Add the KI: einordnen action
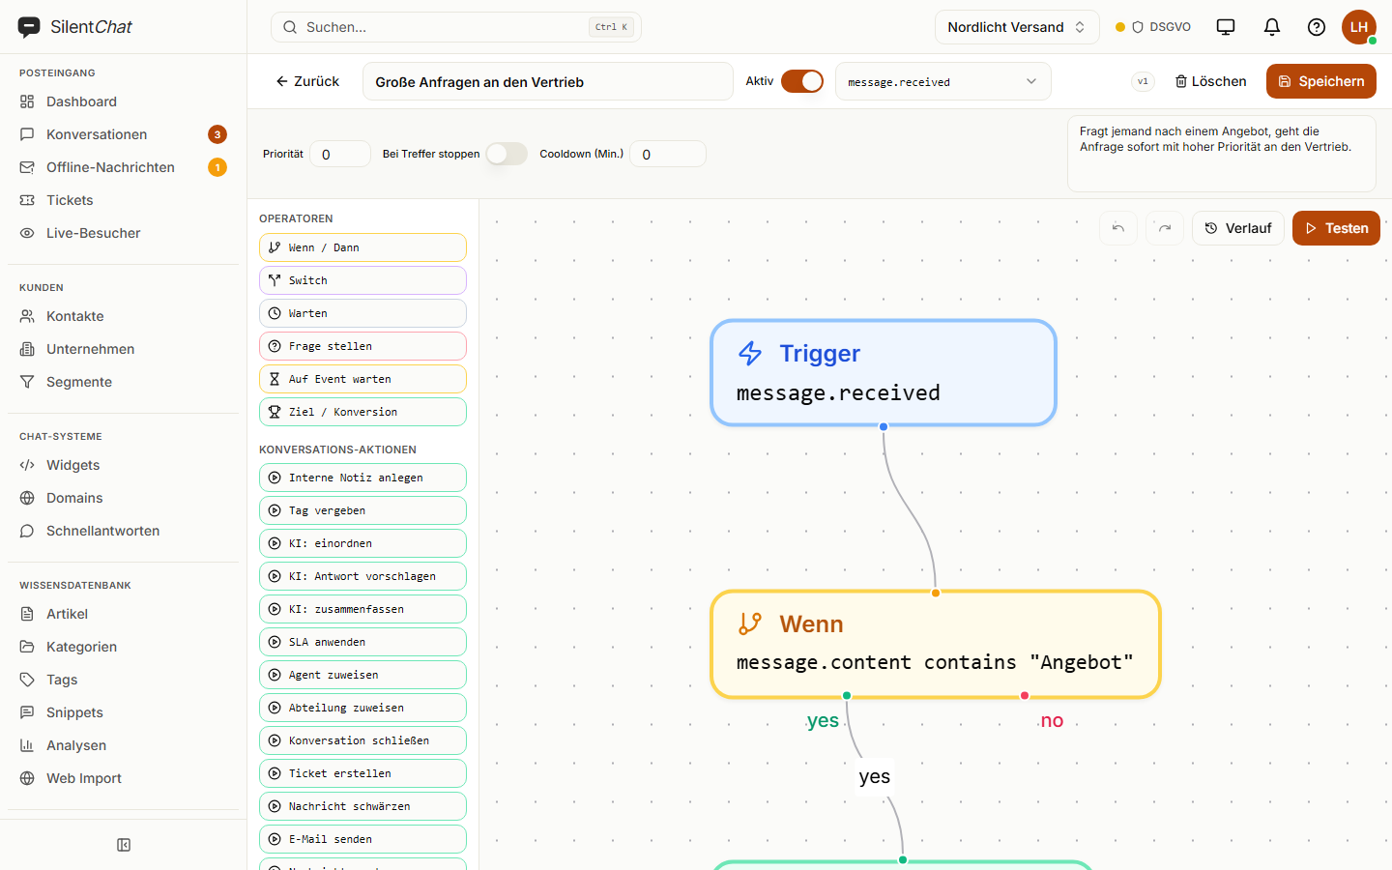 click(x=362, y=543)
